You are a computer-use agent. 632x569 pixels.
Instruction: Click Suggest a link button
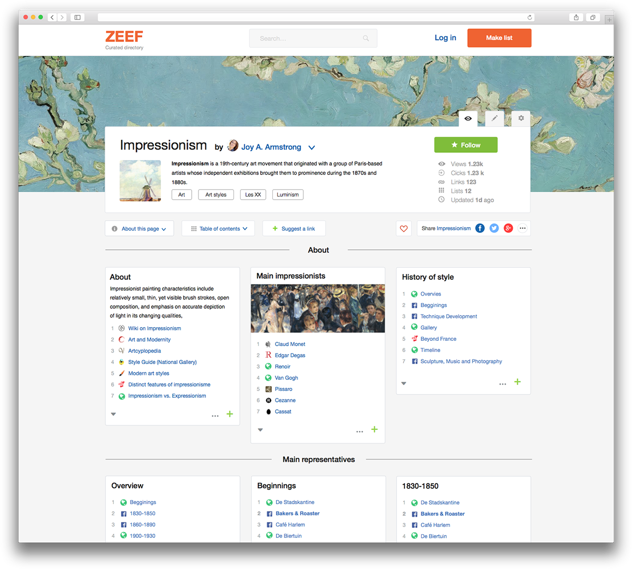pos(294,229)
